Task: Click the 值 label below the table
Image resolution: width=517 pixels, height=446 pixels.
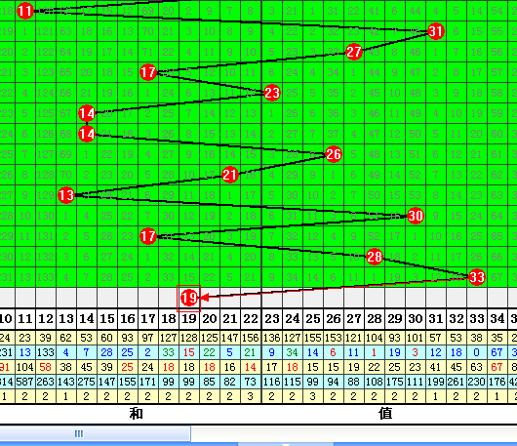Action: pyautogui.click(x=385, y=414)
